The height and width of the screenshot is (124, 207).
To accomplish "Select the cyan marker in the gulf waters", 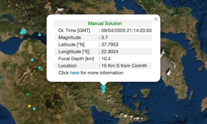I will [39, 35].
